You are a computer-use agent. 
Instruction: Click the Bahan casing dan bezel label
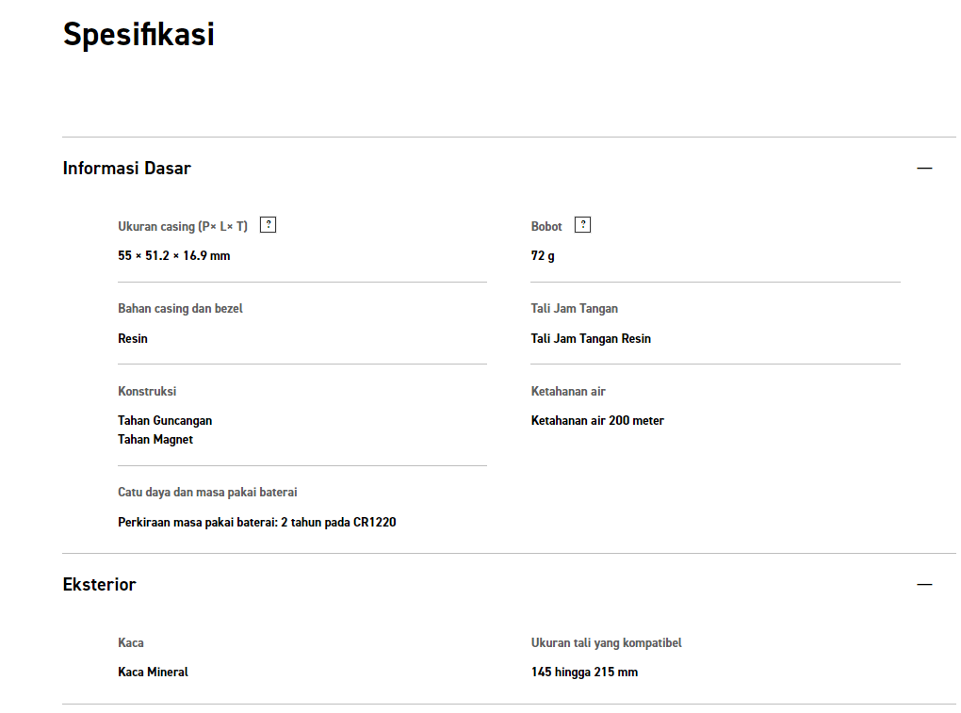pos(180,309)
